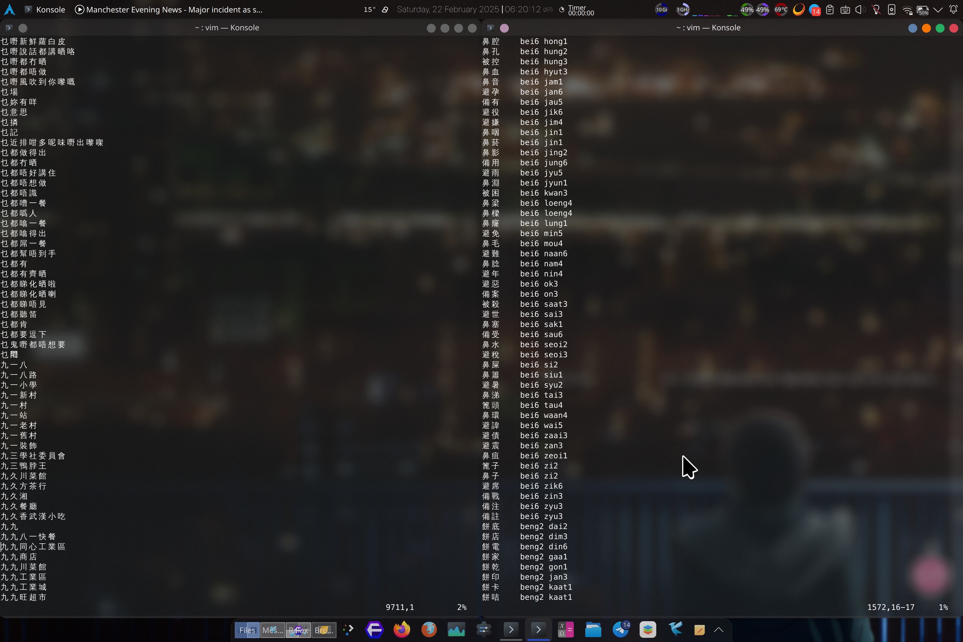This screenshot has width=963, height=642.
Task: Open the battery 50% tray indicator
Action: click(x=923, y=10)
